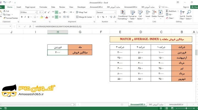Click the Cancel formula X button

19,26
